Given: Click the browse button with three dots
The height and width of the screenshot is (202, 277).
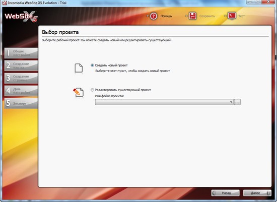Looking at the screenshot, I should pyautogui.click(x=237, y=102).
